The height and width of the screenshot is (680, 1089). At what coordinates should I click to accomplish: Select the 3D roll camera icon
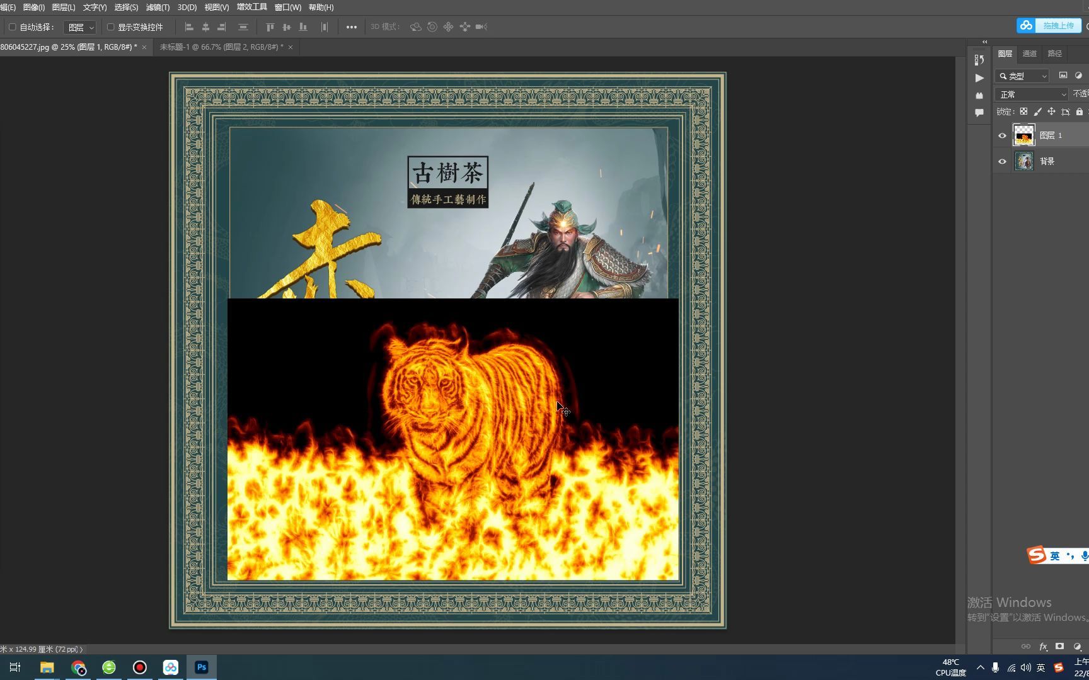coord(432,27)
